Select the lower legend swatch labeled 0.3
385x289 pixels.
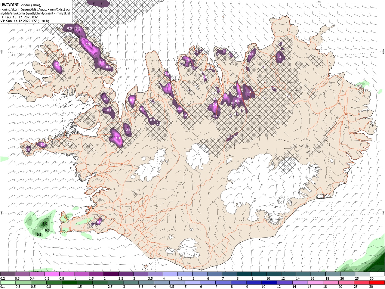pyautogui.click(x=23, y=282)
